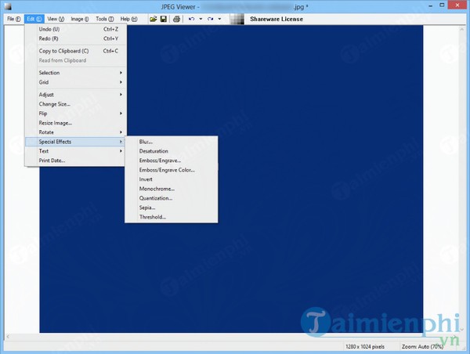Click the Undo arrow toolbar icon
The height and width of the screenshot is (354, 470).
pos(191,19)
